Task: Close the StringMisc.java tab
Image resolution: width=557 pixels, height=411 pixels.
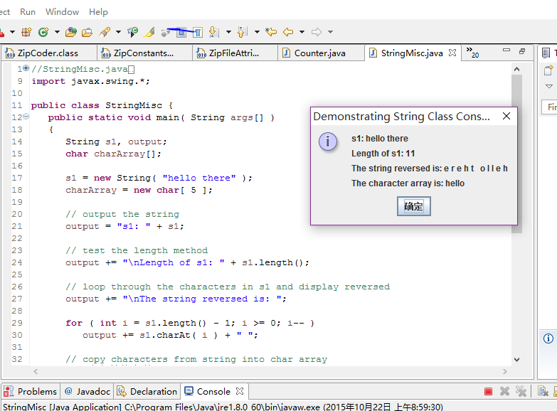Action: tap(452, 53)
